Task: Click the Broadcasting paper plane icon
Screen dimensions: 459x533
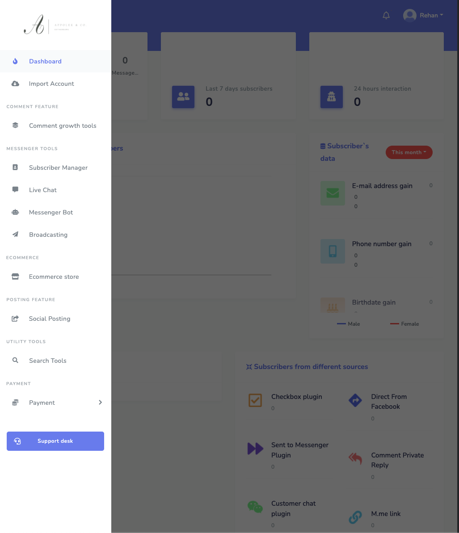Action: pyautogui.click(x=15, y=235)
